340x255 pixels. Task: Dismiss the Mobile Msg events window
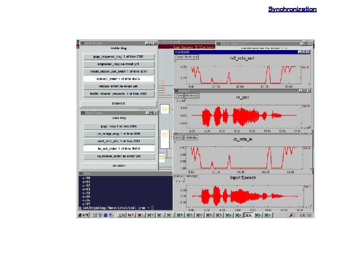pyautogui.click(x=119, y=103)
